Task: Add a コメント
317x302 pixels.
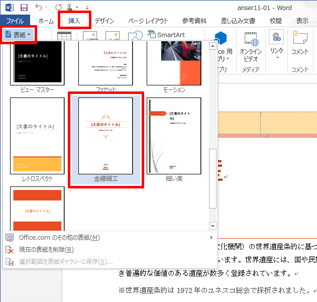Action: 300,43
